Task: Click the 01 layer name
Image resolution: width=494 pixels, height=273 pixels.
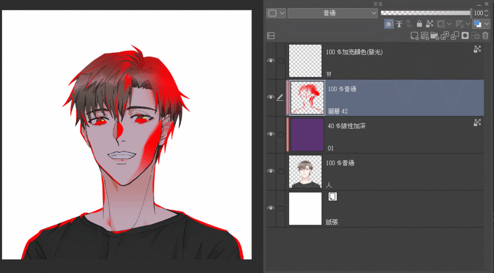Action: 330,148
